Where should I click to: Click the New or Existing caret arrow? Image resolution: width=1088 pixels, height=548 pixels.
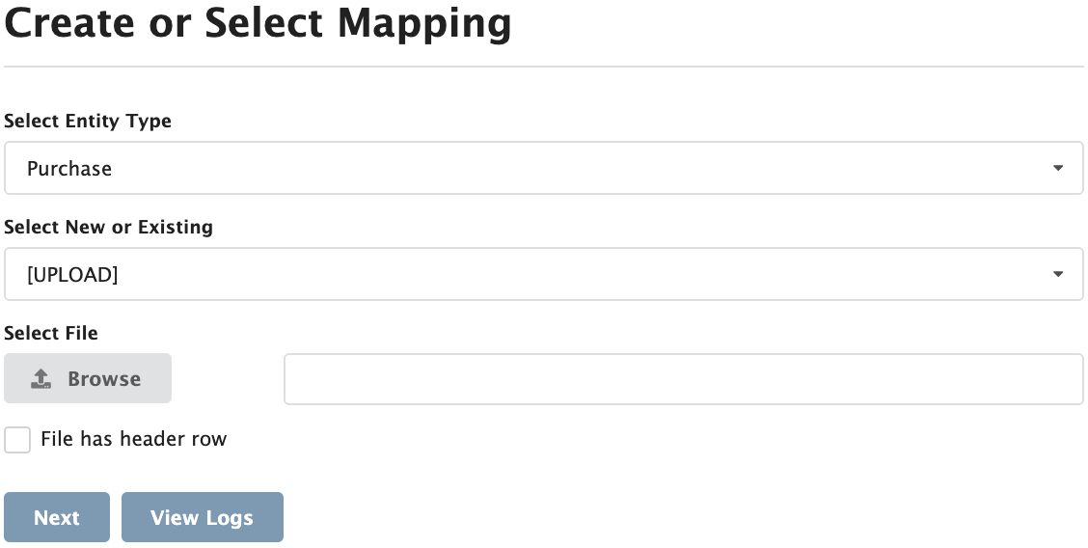coord(1058,275)
